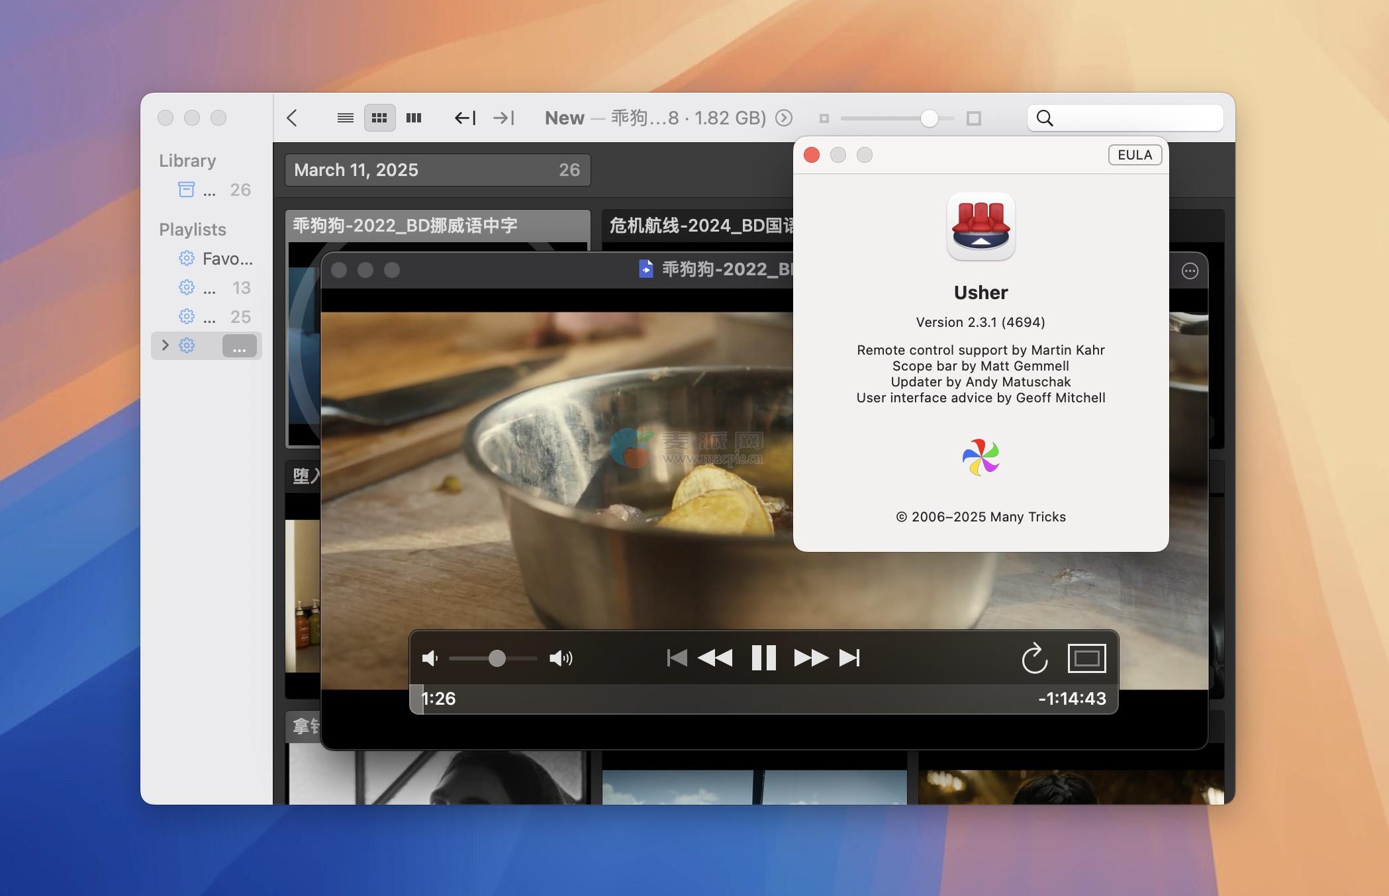
Task: Adjust the thumbnail size slider
Action: tap(929, 118)
